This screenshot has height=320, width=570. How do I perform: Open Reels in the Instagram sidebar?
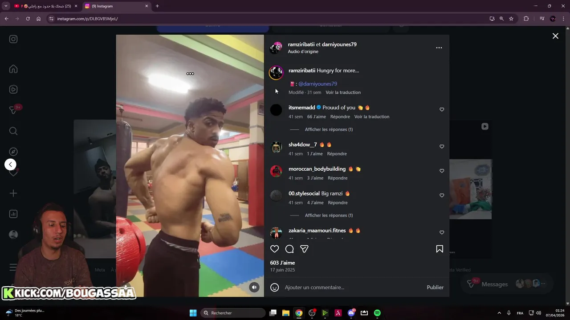point(13,89)
